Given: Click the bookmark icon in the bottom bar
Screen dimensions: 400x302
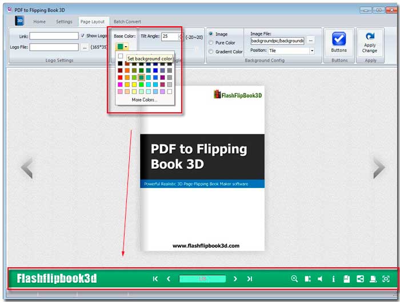Looking at the screenshot, I should tap(346, 279).
